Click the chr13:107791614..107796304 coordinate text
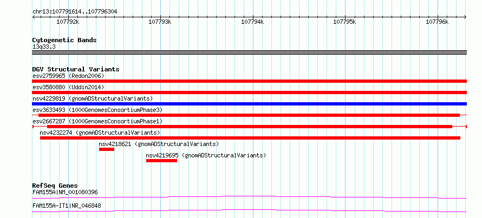 point(75,12)
